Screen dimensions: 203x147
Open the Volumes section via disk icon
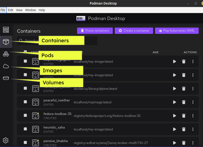[x=6, y=78]
